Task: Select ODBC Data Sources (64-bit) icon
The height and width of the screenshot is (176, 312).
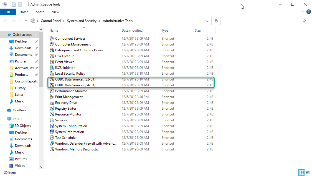Action: [x=52, y=85]
